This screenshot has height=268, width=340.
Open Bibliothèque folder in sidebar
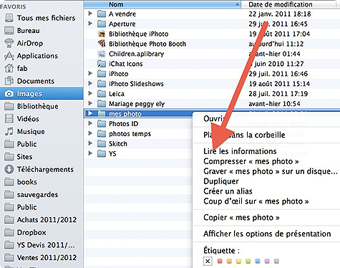pos(31,106)
